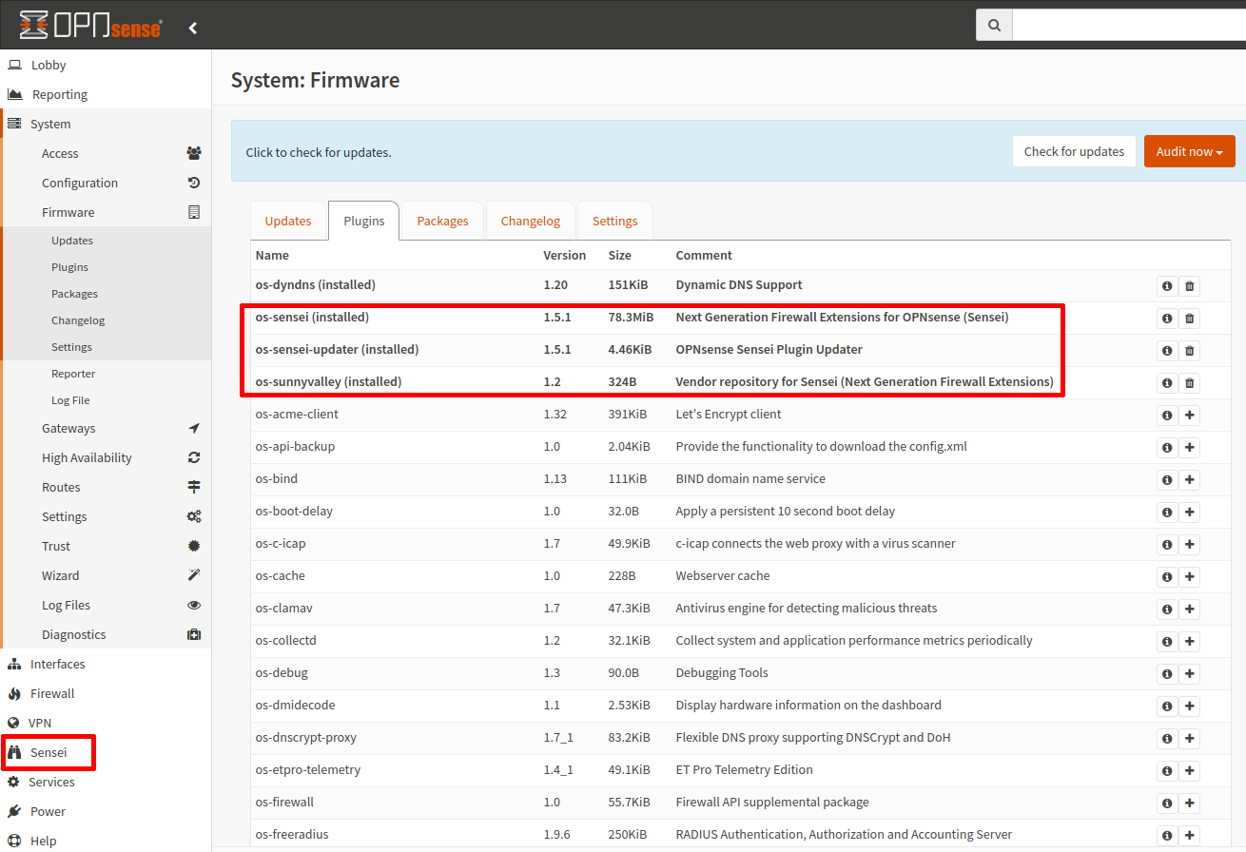
Task: Install the os-acme-client plugin via plus icon
Action: (x=1190, y=415)
